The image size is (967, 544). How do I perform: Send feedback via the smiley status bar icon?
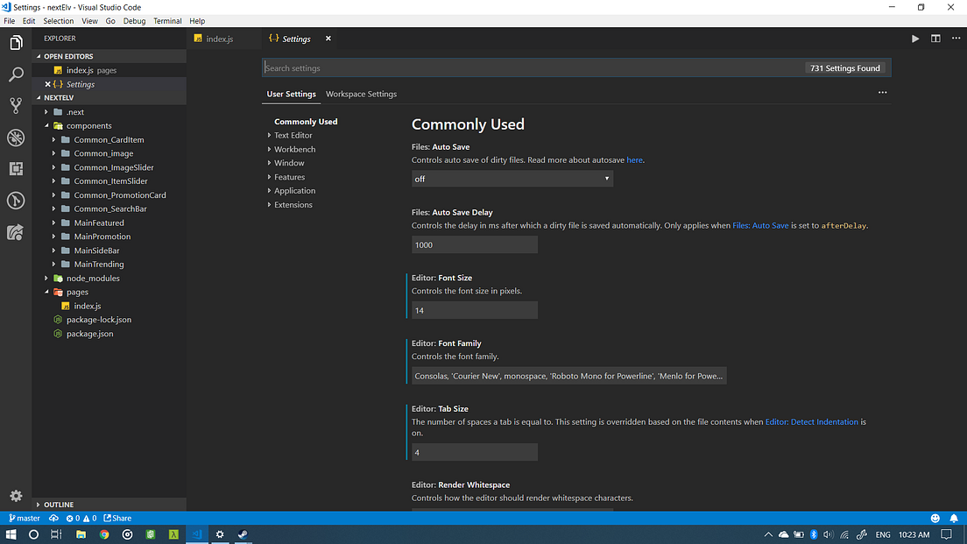pyautogui.click(x=935, y=518)
